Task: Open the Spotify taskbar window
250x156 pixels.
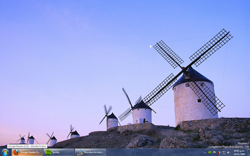Action: point(59,152)
